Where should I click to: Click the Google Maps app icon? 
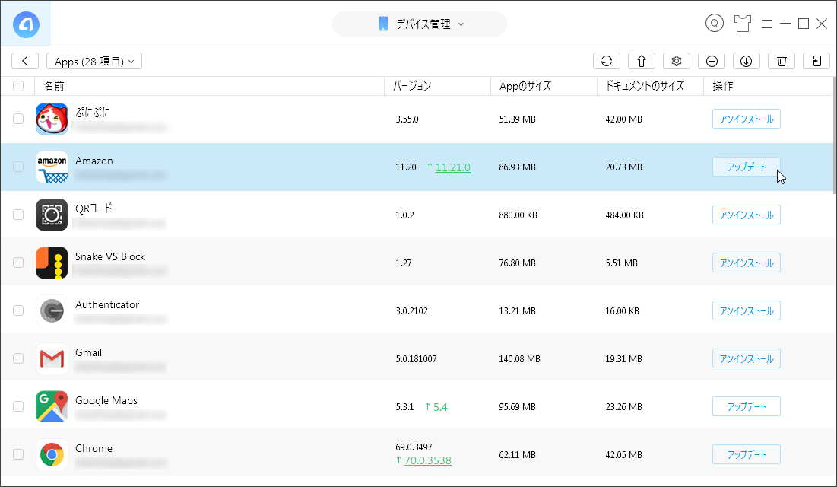pos(52,406)
